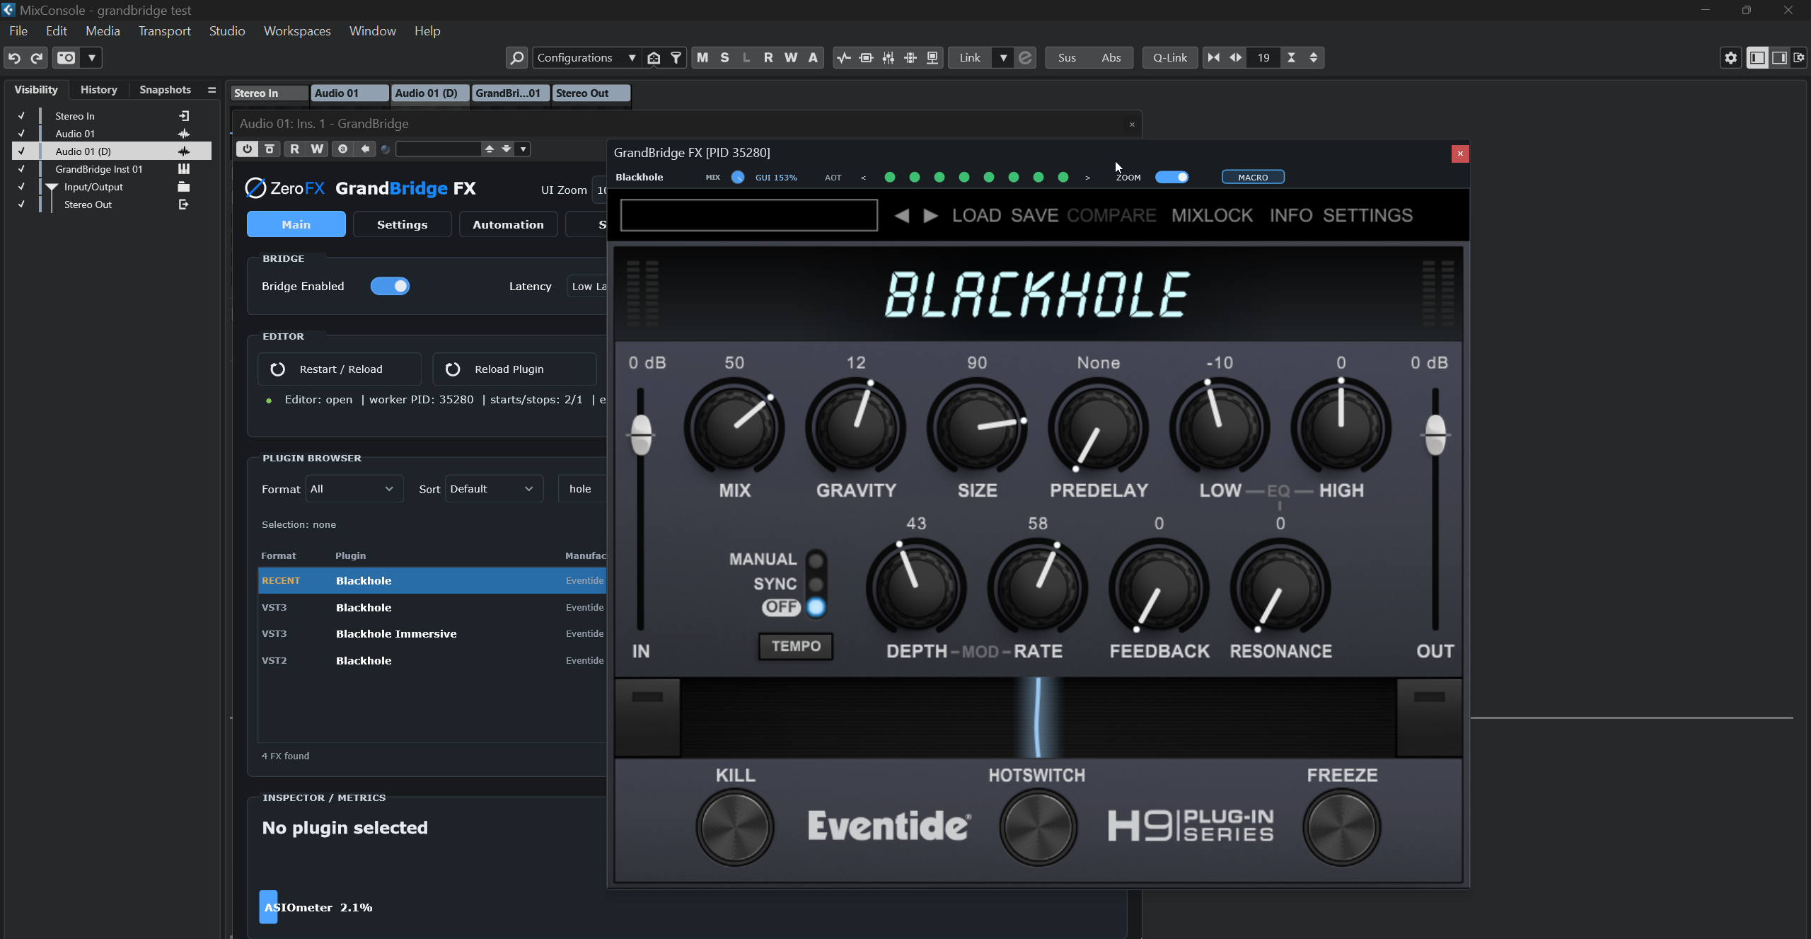Click the Blackhole preset name display field
The width and height of the screenshot is (1811, 939).
749,215
